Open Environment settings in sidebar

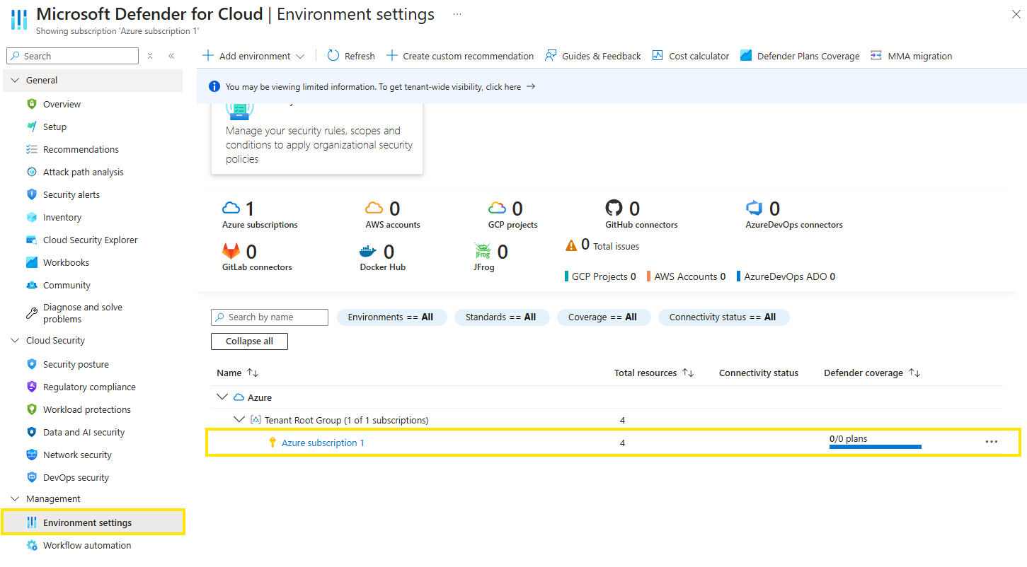click(93, 522)
